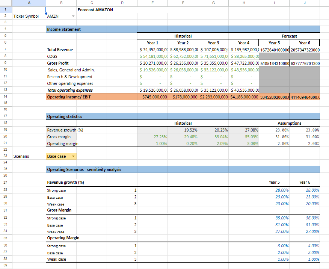329x269 pixels.
Task: Click Year 6 Strong case operating margin 4.00%
Action: [x=305, y=246]
